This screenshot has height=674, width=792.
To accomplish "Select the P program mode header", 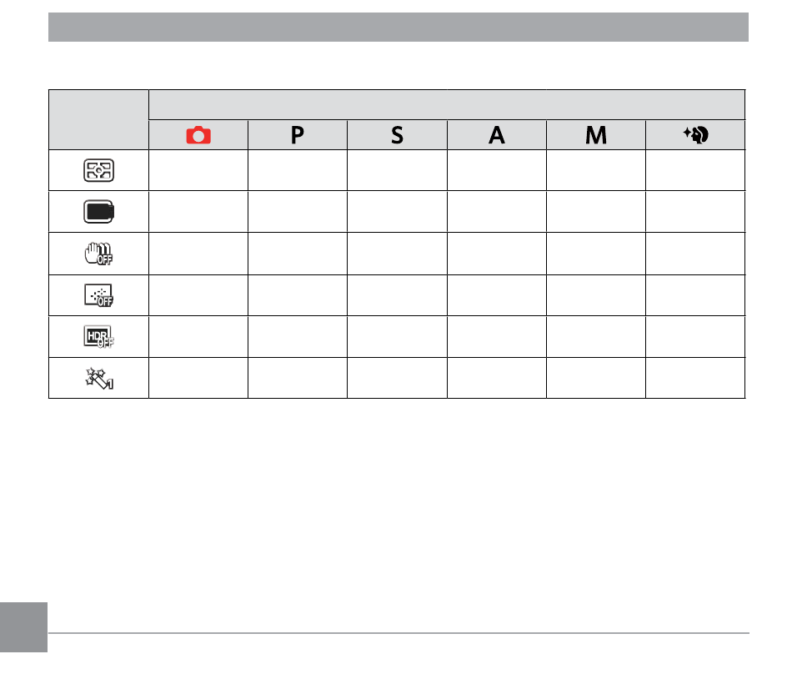I will [298, 135].
